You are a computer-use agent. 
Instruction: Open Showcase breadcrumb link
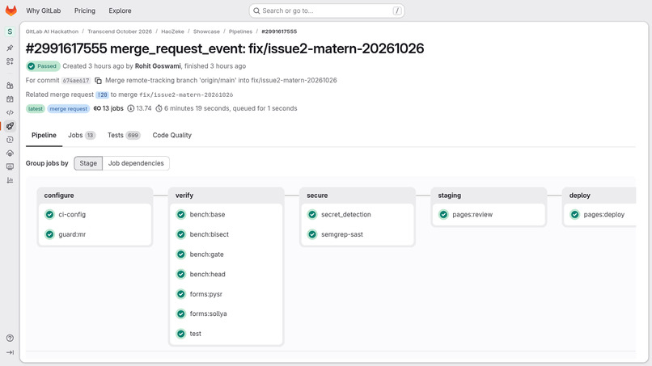coord(206,32)
